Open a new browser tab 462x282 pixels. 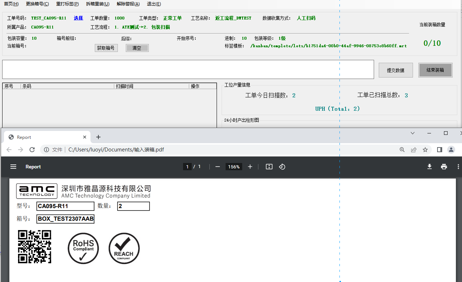pyautogui.click(x=98, y=137)
